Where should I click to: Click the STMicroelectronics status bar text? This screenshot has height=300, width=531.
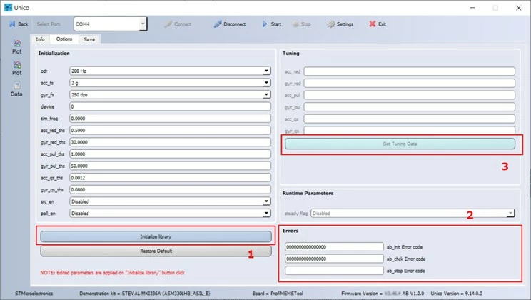(34, 294)
